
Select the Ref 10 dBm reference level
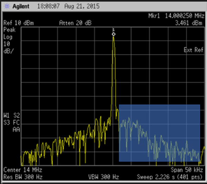(x=17, y=23)
